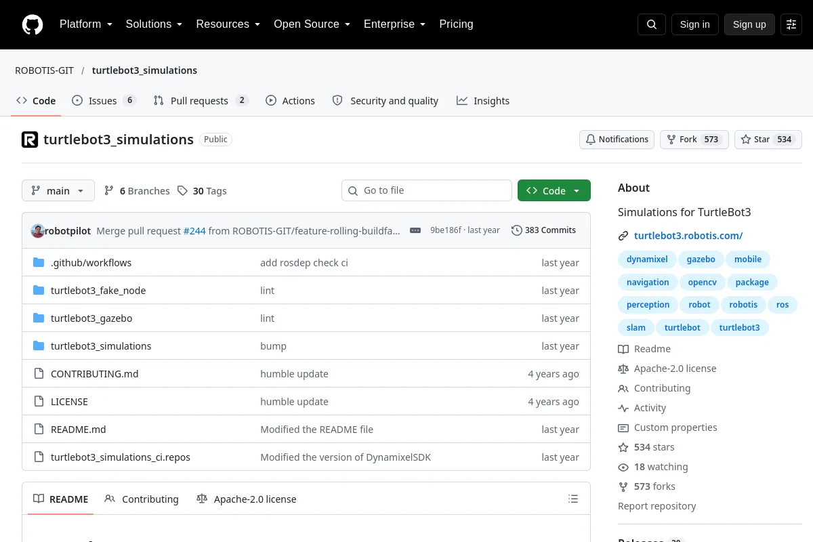Open commit message 'Modified the version of DynamixelSDK'
The width and height of the screenshot is (813, 542).
pyautogui.click(x=346, y=457)
